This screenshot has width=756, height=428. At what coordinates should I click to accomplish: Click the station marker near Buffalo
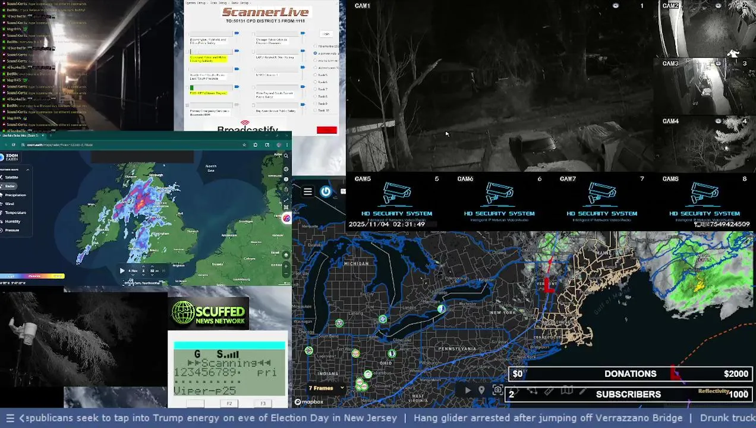[441, 309]
